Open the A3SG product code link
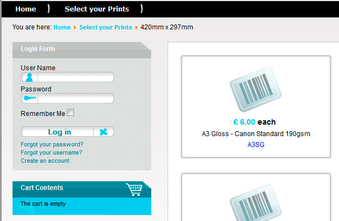The width and height of the screenshot is (339, 221). pyautogui.click(x=256, y=144)
